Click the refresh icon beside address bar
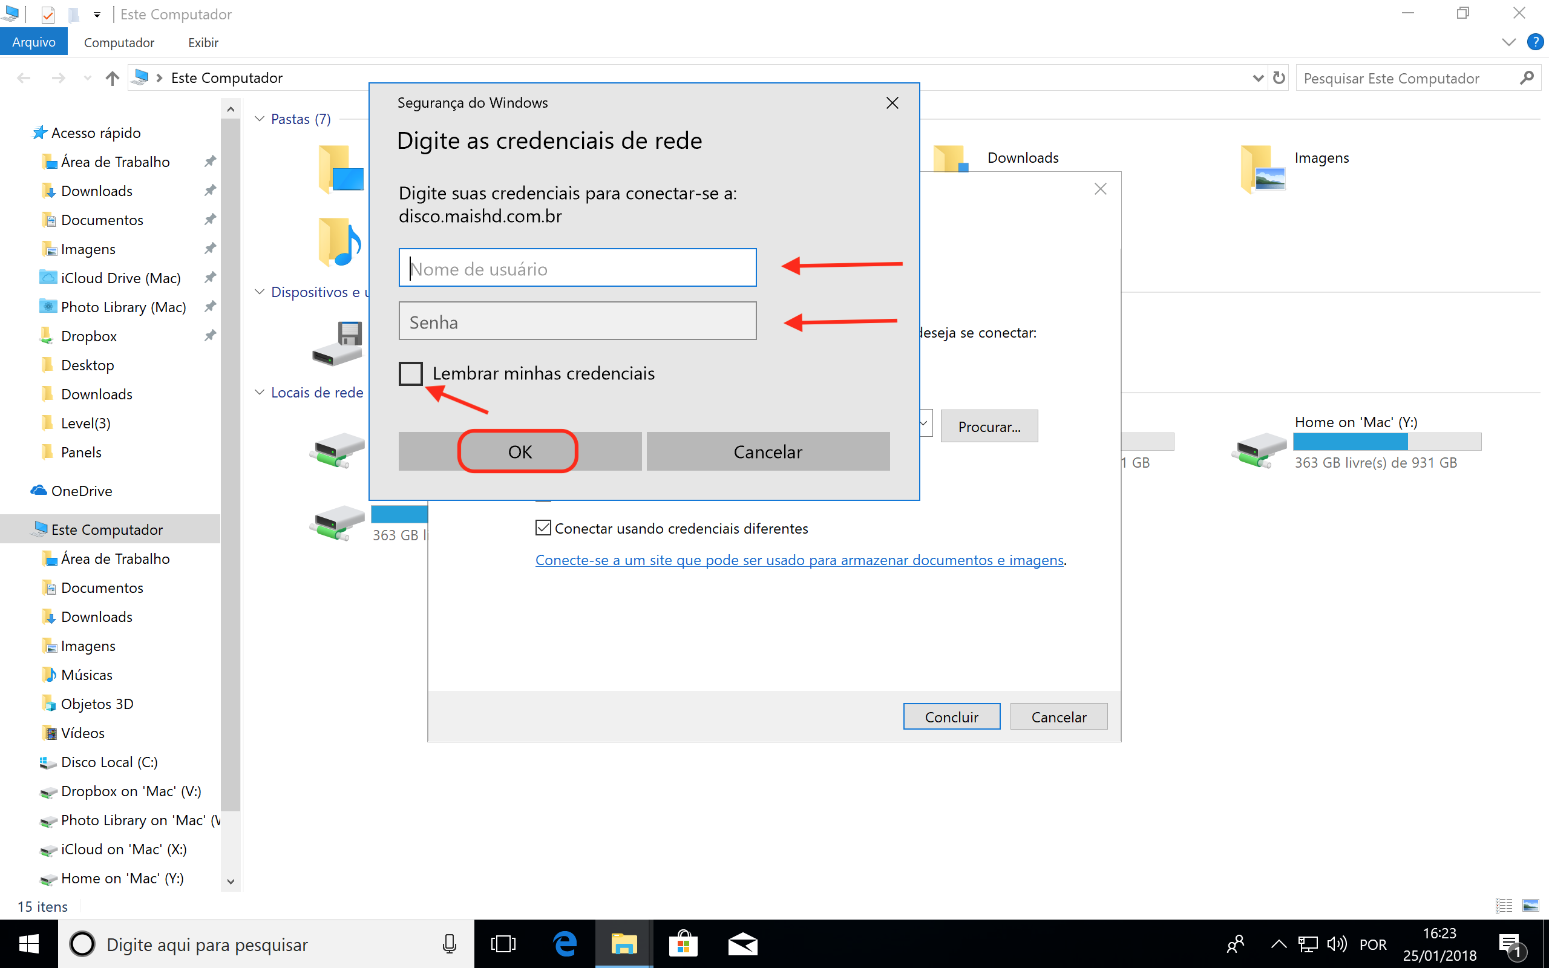The image size is (1549, 968). 1279,78
